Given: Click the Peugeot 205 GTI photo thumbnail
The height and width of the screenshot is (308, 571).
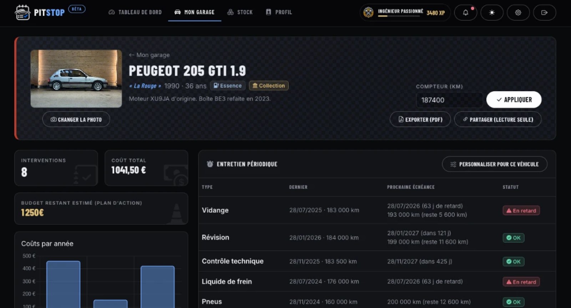Looking at the screenshot, I should pos(76,79).
